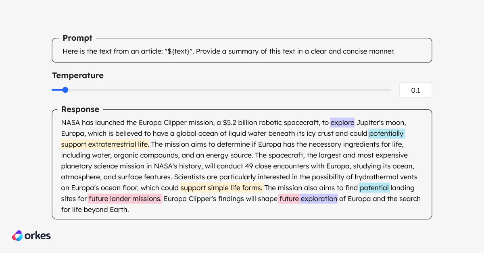
Task: Click the Temperature heading label
Action: tap(78, 75)
